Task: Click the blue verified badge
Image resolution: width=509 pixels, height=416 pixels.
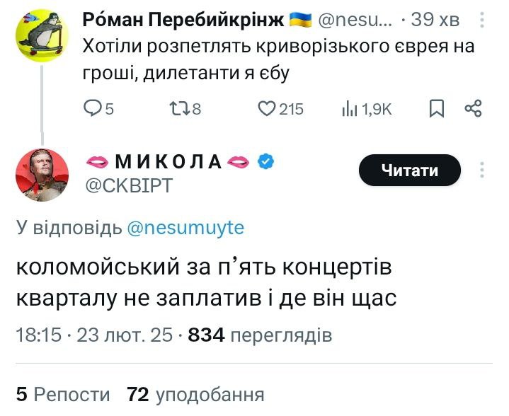Action: click(x=265, y=162)
